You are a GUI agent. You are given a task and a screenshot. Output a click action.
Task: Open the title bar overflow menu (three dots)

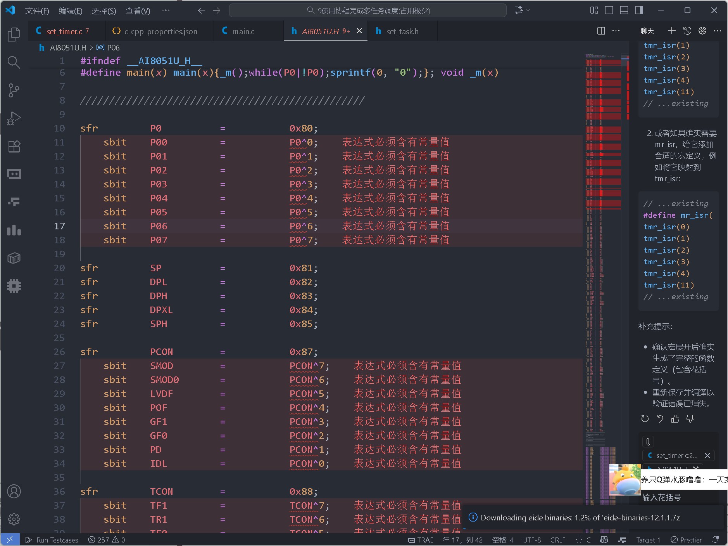click(x=166, y=10)
